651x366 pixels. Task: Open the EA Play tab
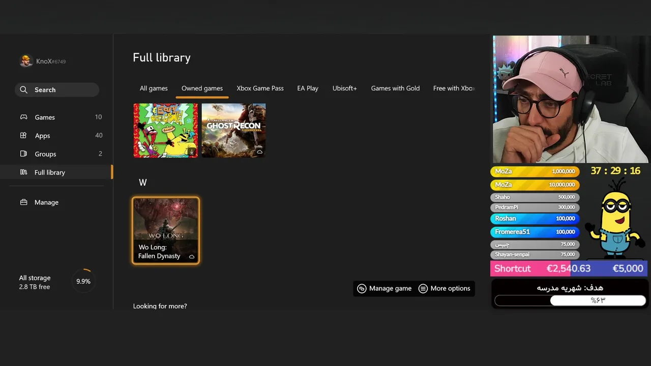308,88
